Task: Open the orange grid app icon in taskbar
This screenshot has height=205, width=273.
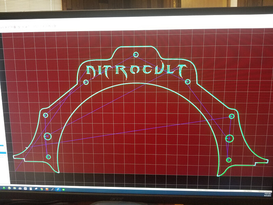Action: pos(47,189)
